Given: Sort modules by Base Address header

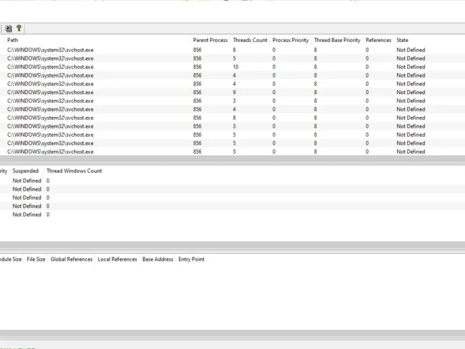Looking at the screenshot, I should click(158, 259).
